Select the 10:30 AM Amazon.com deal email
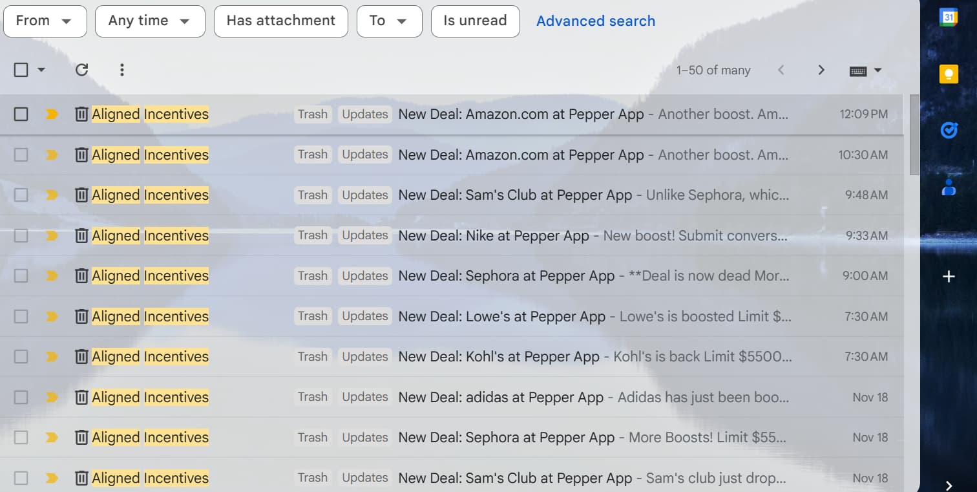This screenshot has height=492, width=977. pyautogui.click(x=21, y=155)
